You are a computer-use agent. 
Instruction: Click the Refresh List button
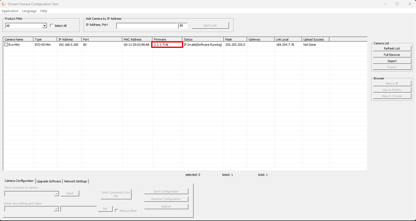(x=392, y=49)
